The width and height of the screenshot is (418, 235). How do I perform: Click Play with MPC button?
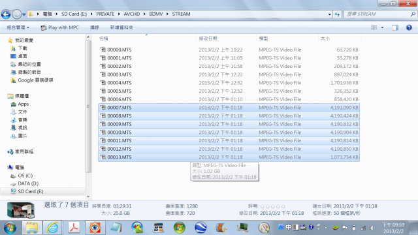tap(60, 27)
